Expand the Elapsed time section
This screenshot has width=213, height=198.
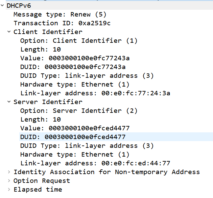coord(9,190)
